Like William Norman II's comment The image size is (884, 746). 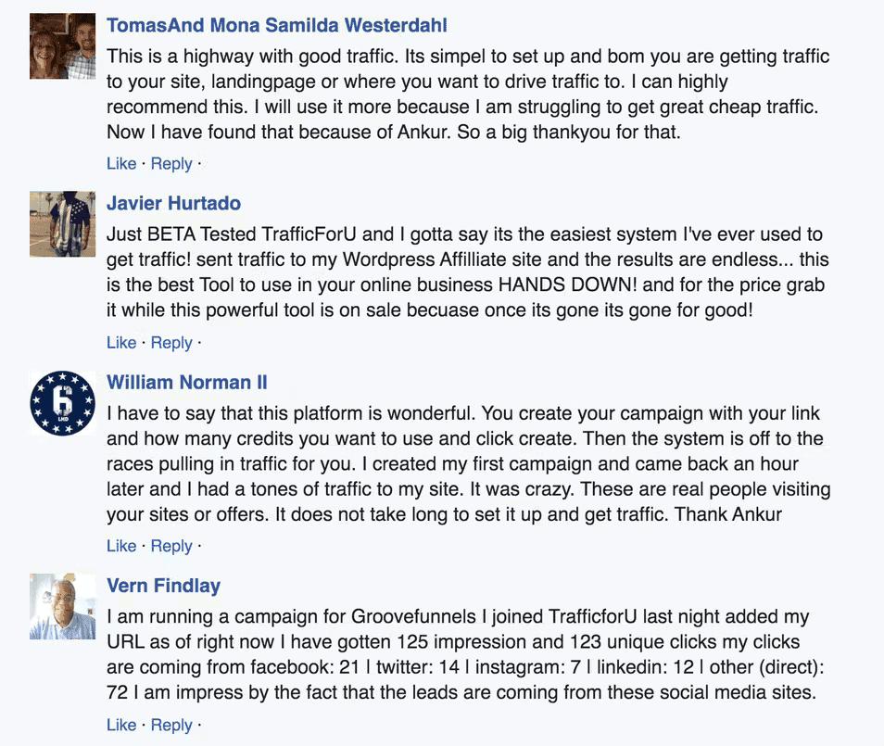(121, 546)
